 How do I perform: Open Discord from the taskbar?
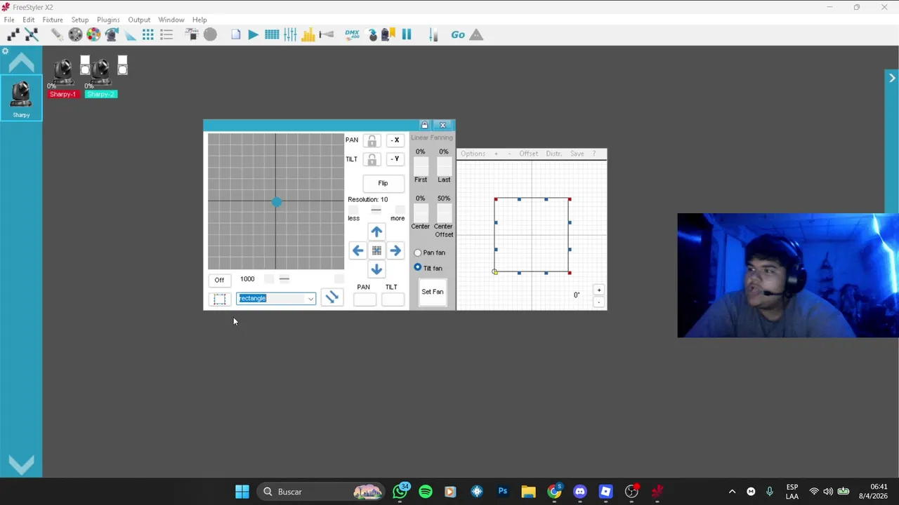[x=580, y=492]
